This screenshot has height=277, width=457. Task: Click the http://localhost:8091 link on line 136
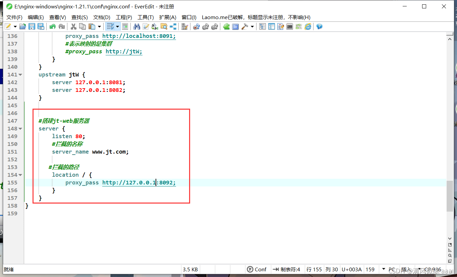[x=139, y=36]
